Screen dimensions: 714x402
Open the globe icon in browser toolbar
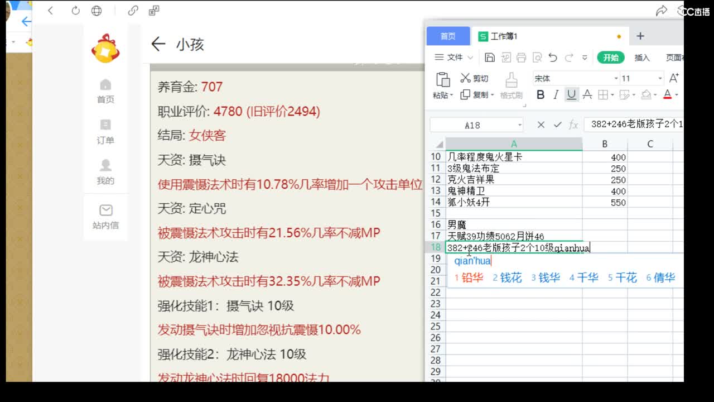[97, 11]
